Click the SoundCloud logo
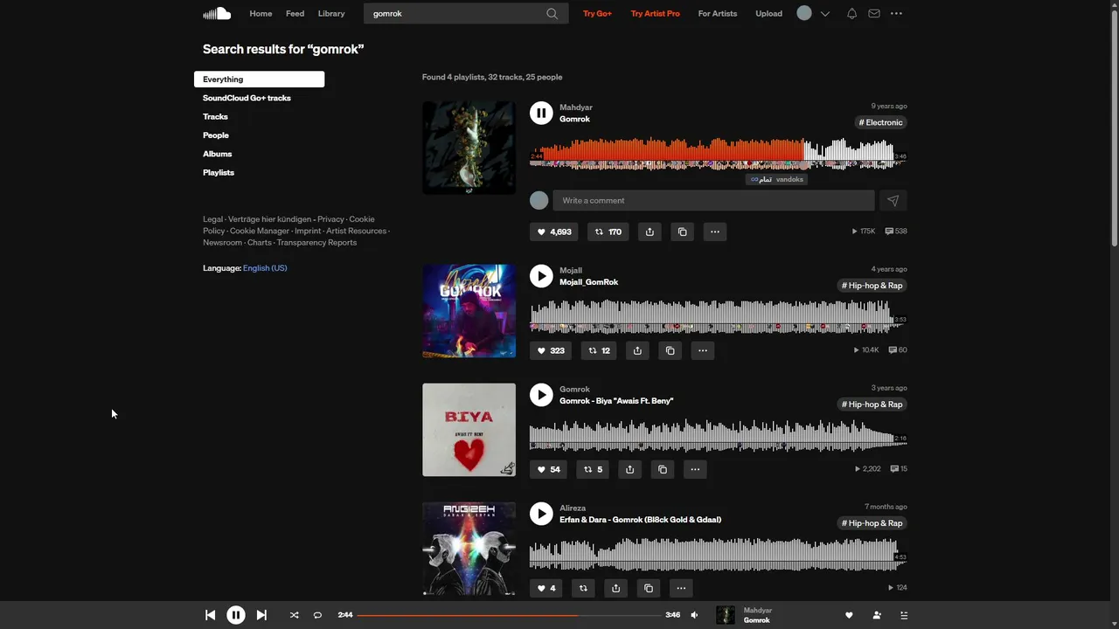Image resolution: width=1119 pixels, height=629 pixels. pos(217,13)
